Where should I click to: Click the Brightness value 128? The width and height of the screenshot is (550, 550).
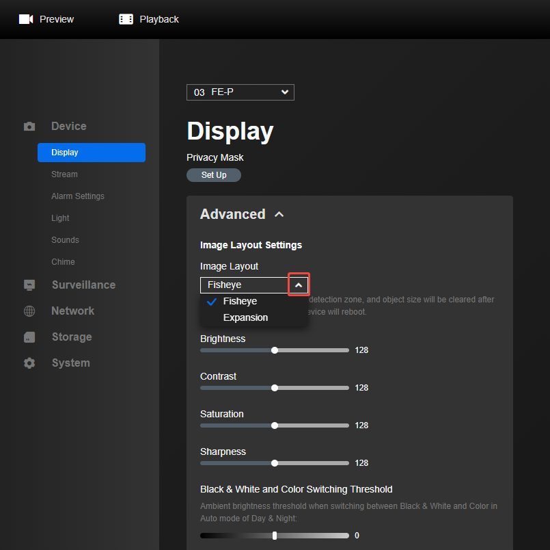pos(361,350)
